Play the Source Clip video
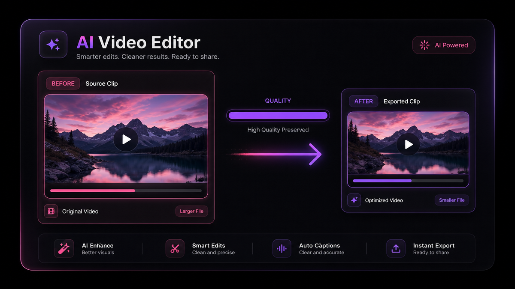515x289 pixels. (x=126, y=139)
